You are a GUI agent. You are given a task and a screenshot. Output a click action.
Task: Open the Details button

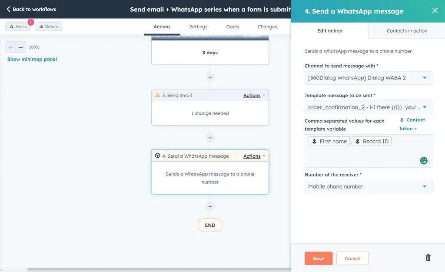49,27
